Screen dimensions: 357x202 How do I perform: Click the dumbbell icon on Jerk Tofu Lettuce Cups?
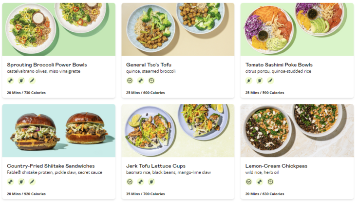tap(141, 182)
